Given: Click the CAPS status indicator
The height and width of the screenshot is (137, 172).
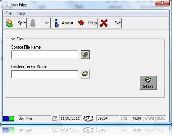Looking at the screenshot, I should click(149, 118).
